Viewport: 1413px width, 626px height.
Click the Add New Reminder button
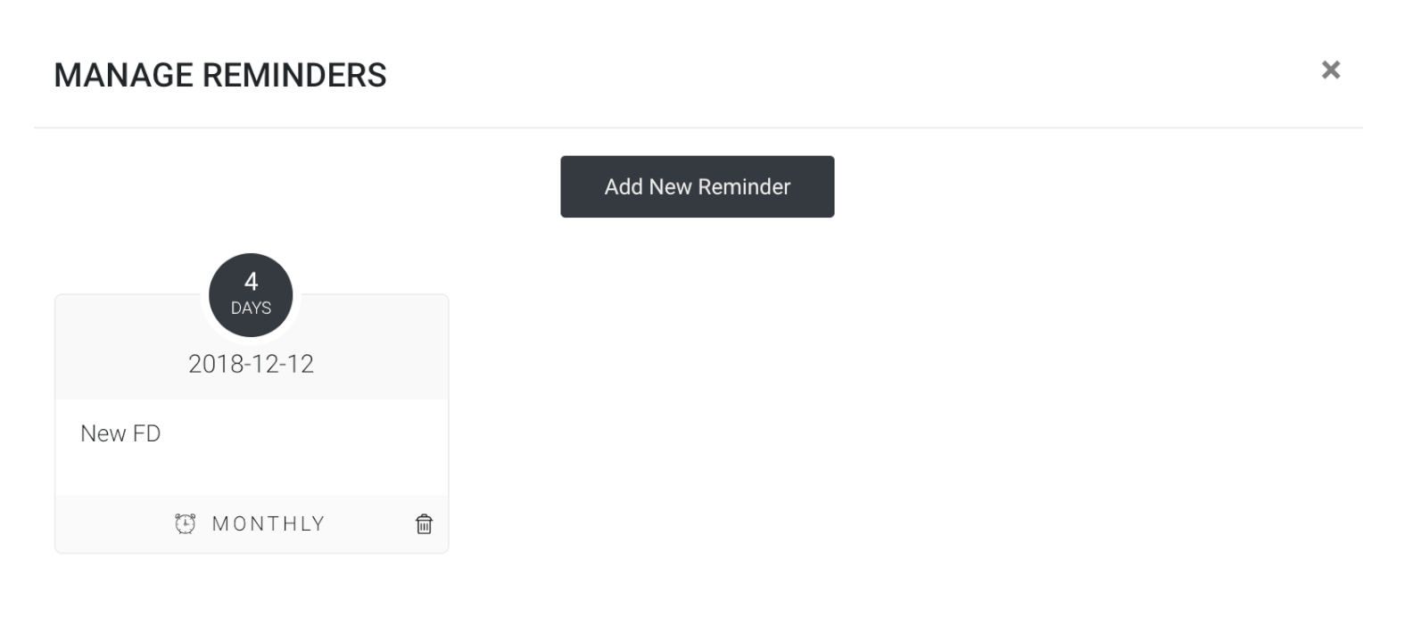697,186
